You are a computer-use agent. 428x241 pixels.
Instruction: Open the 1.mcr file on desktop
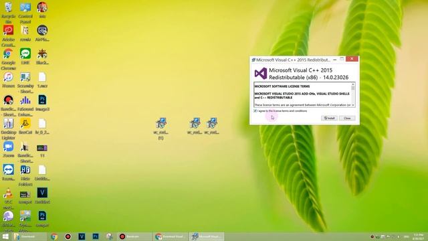[x=42, y=77]
